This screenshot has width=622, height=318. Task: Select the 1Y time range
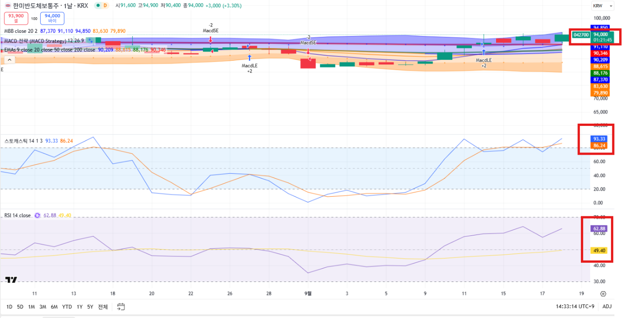[x=79, y=307]
